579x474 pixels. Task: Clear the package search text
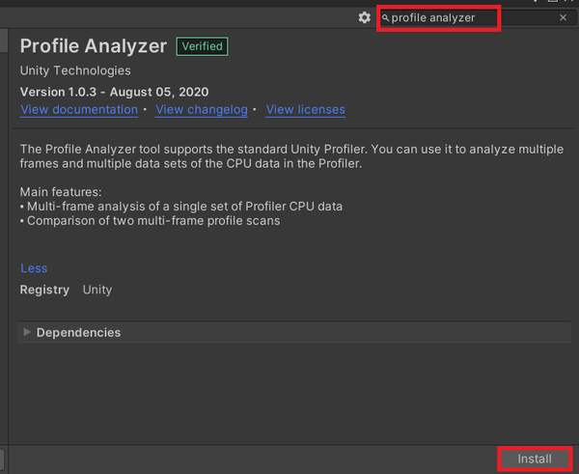(x=564, y=17)
